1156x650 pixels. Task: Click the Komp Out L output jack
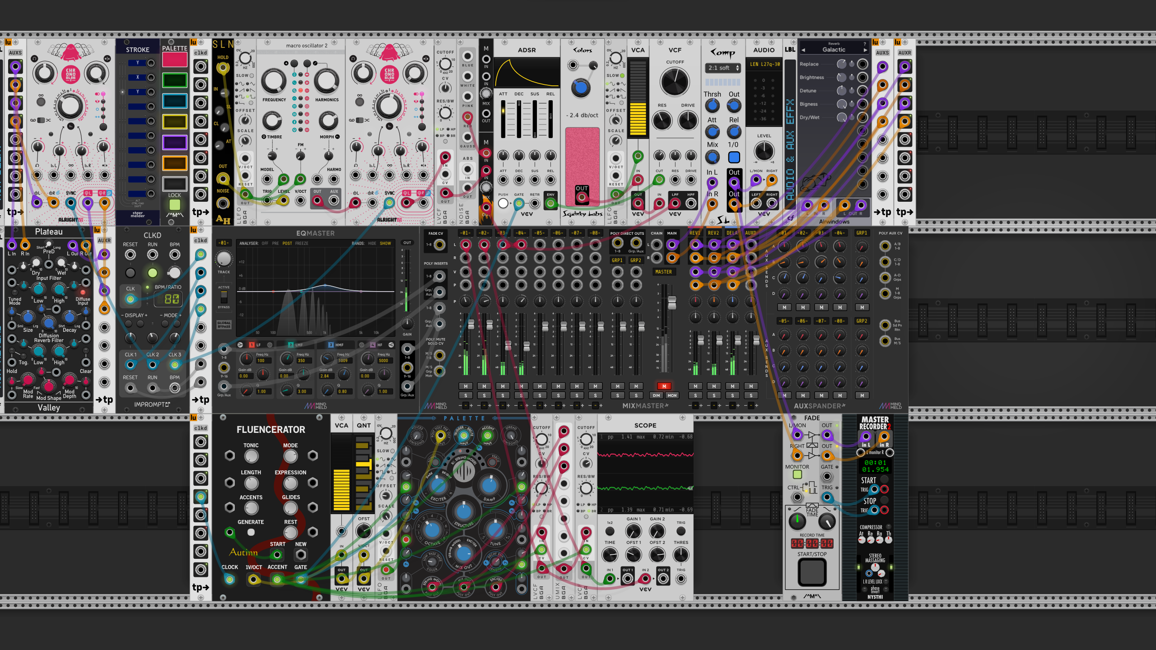734,183
